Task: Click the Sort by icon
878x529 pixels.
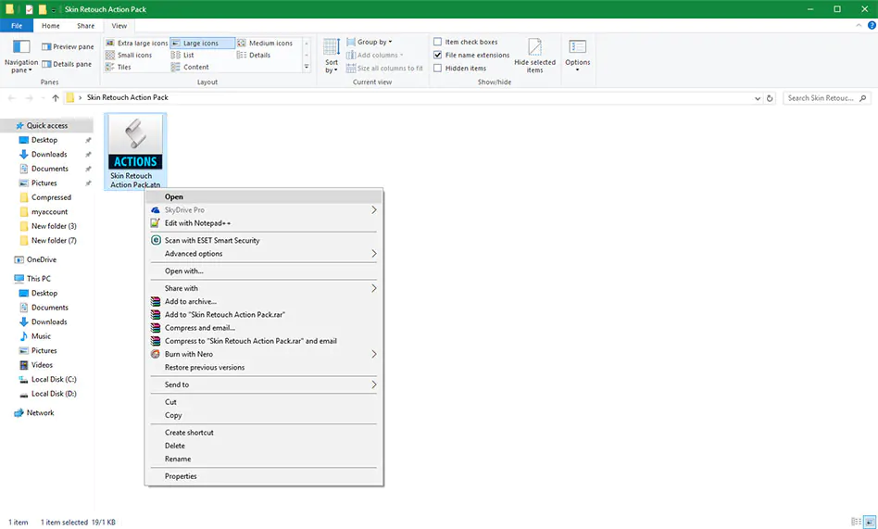Action: click(331, 47)
